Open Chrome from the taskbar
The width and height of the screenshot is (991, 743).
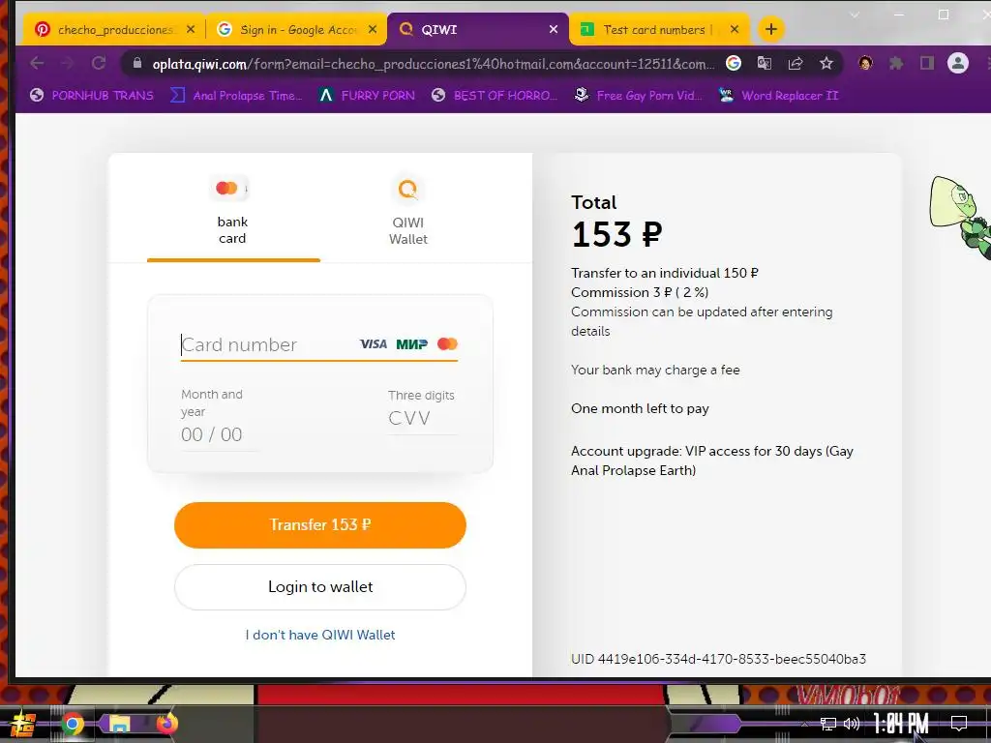pyautogui.click(x=73, y=724)
